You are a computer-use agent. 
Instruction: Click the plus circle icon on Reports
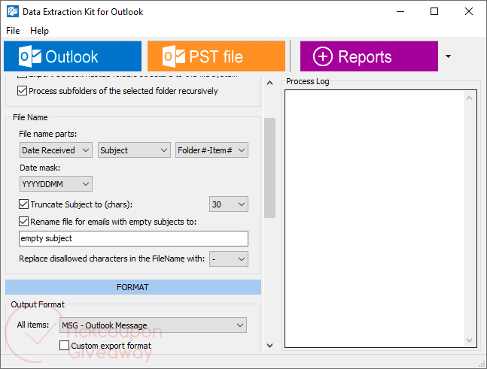[323, 56]
